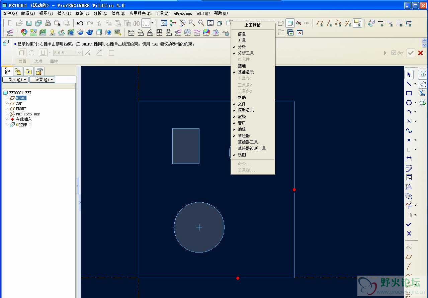Select the Spline sketch tool
The width and height of the screenshot is (428, 298).
[409, 130]
